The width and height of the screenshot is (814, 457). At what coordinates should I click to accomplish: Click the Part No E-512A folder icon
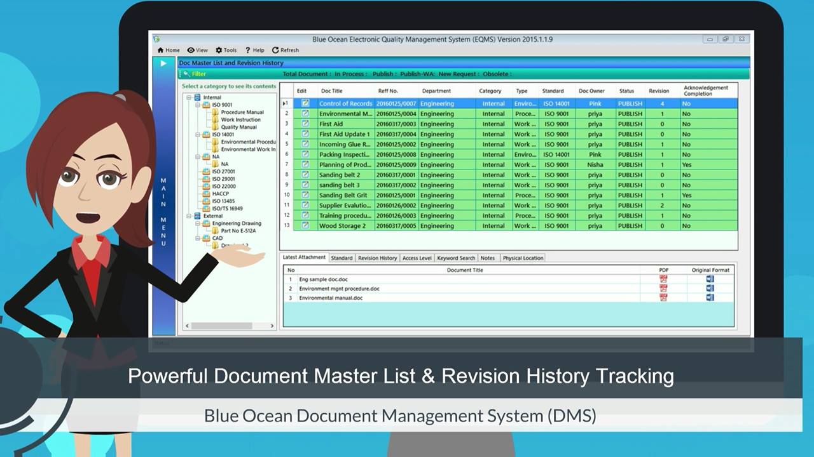click(215, 231)
